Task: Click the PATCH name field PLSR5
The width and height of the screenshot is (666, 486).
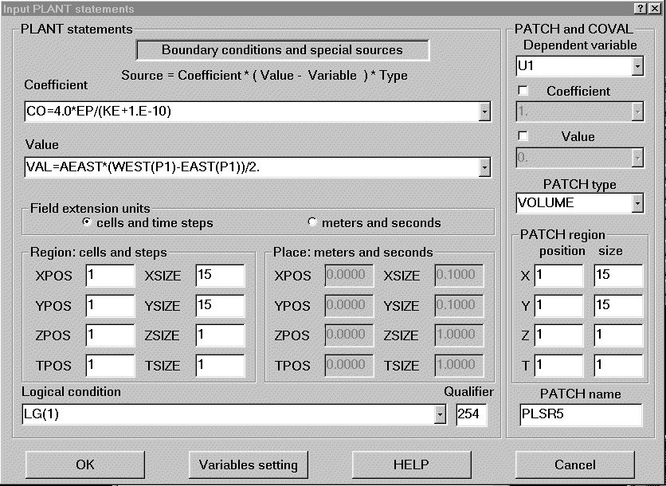Action: [x=579, y=414]
